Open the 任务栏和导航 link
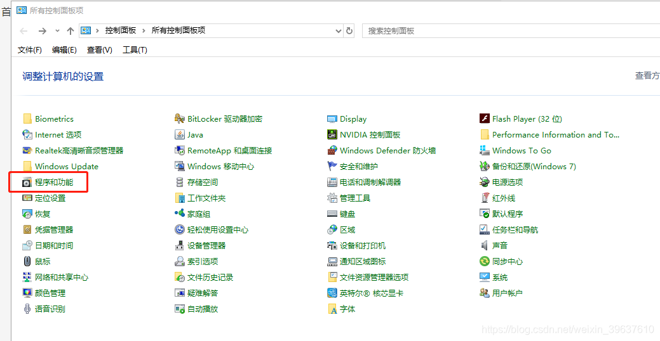Viewport: 660px width, 341px height. [515, 229]
